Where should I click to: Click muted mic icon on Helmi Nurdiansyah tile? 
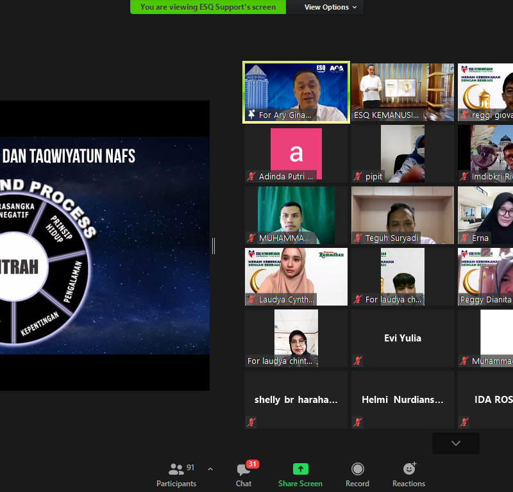click(x=358, y=422)
